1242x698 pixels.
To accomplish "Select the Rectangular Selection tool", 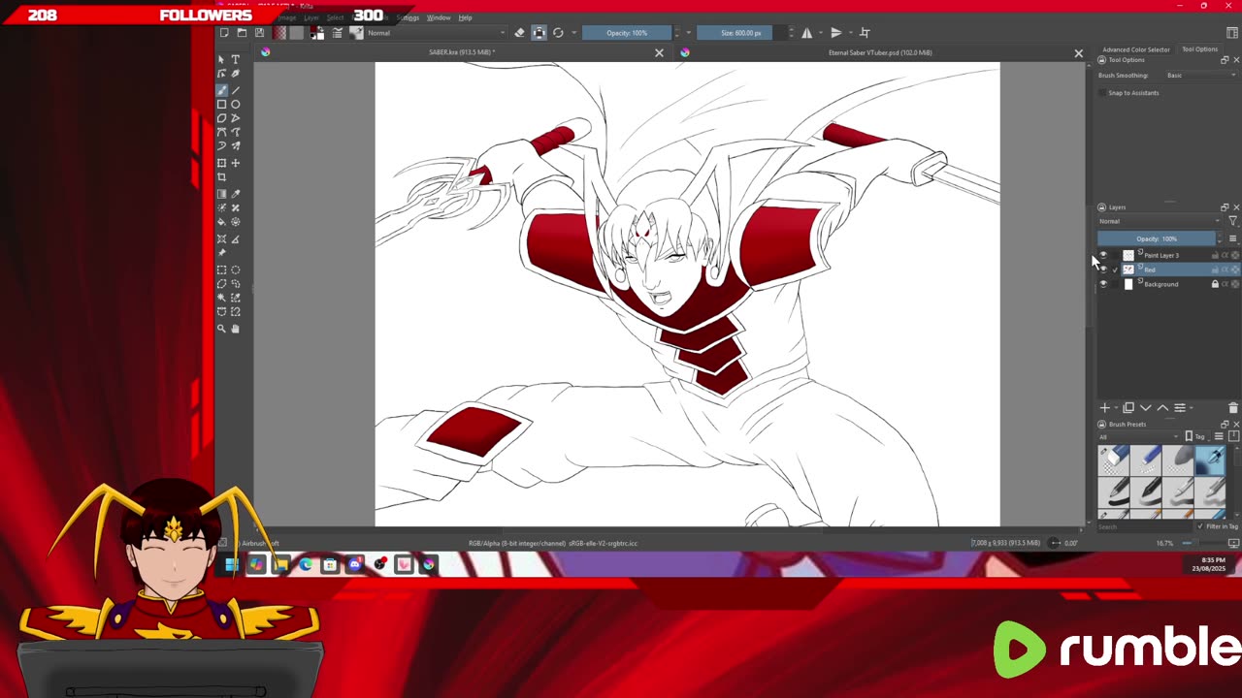I will tap(222, 270).
